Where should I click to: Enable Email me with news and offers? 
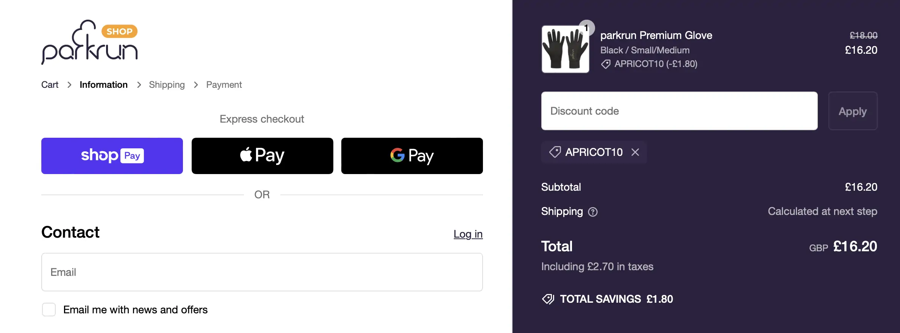(48, 310)
